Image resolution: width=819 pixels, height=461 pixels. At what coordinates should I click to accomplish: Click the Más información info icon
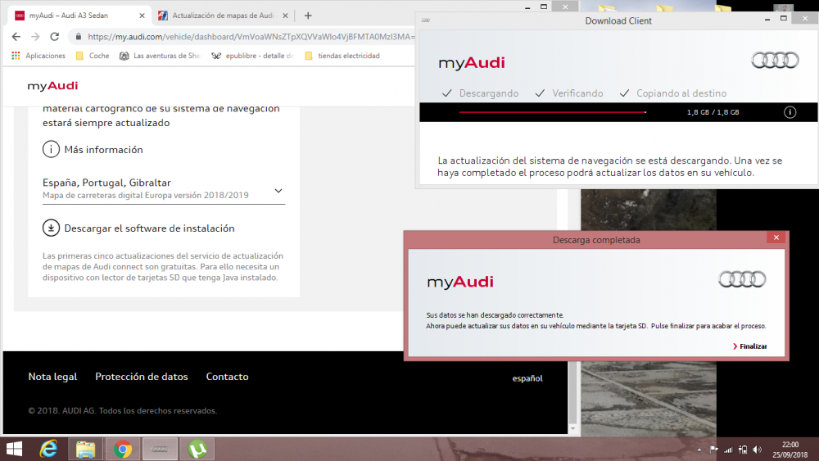[x=51, y=149]
